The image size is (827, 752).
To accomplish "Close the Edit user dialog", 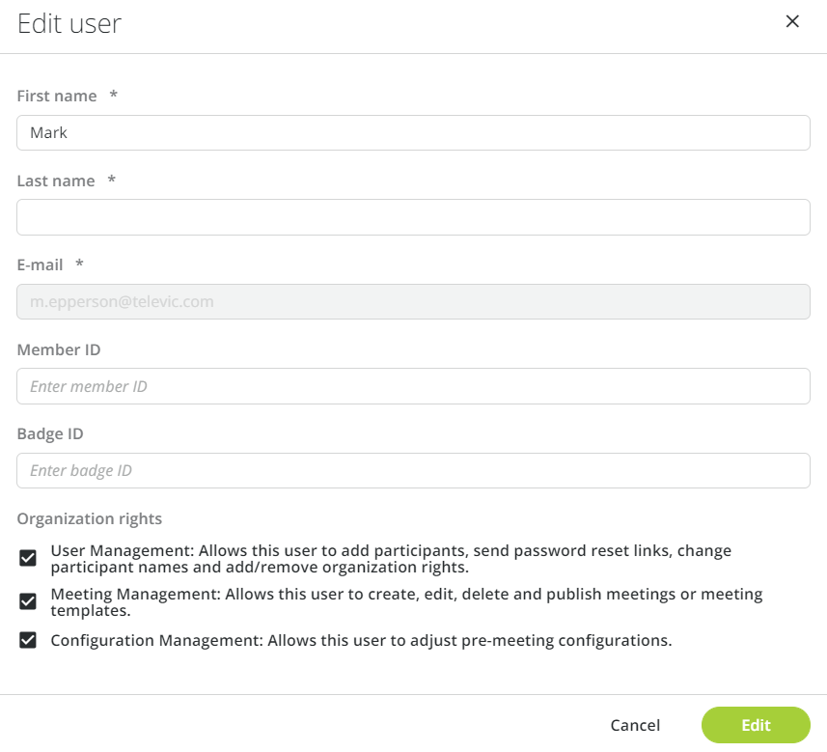I will [792, 20].
